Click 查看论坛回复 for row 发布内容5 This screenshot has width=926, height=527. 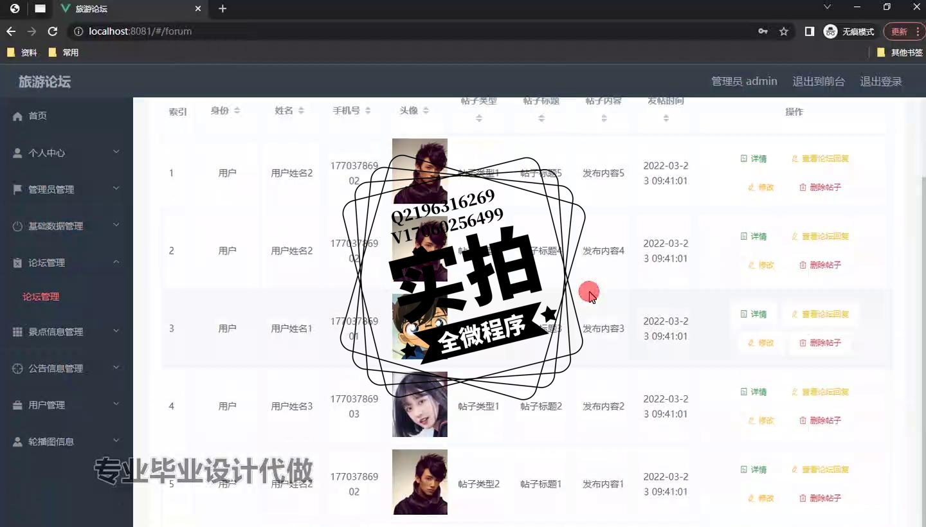click(x=820, y=159)
